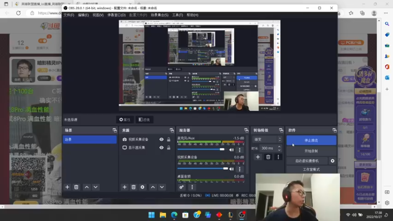Move source down arrow in Sources panel

point(162,187)
